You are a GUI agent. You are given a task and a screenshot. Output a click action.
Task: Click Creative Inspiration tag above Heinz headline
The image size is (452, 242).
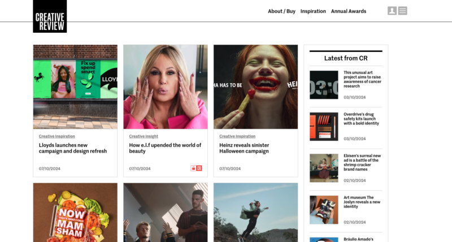pyautogui.click(x=237, y=136)
